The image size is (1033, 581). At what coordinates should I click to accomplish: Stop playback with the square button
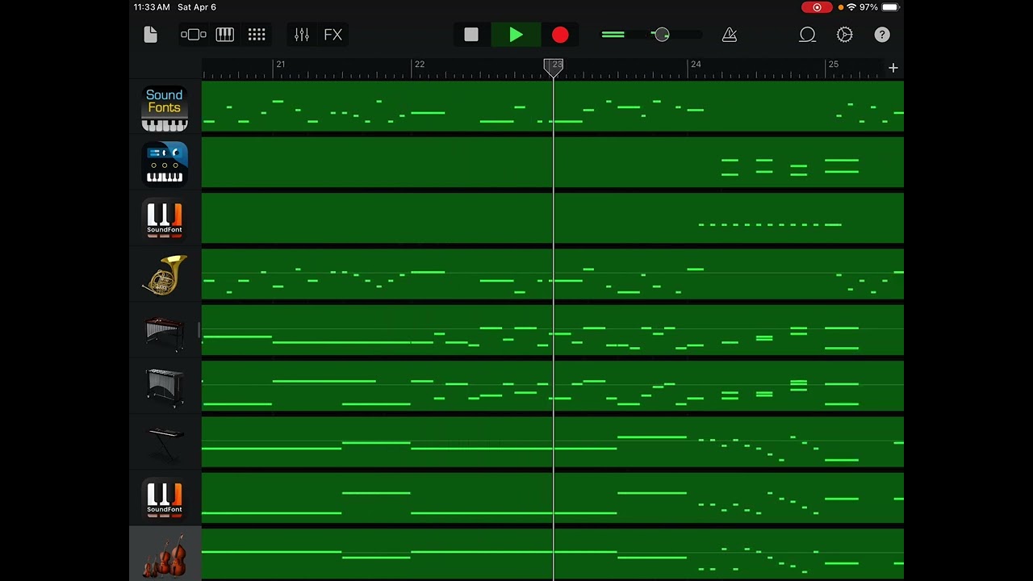click(471, 35)
